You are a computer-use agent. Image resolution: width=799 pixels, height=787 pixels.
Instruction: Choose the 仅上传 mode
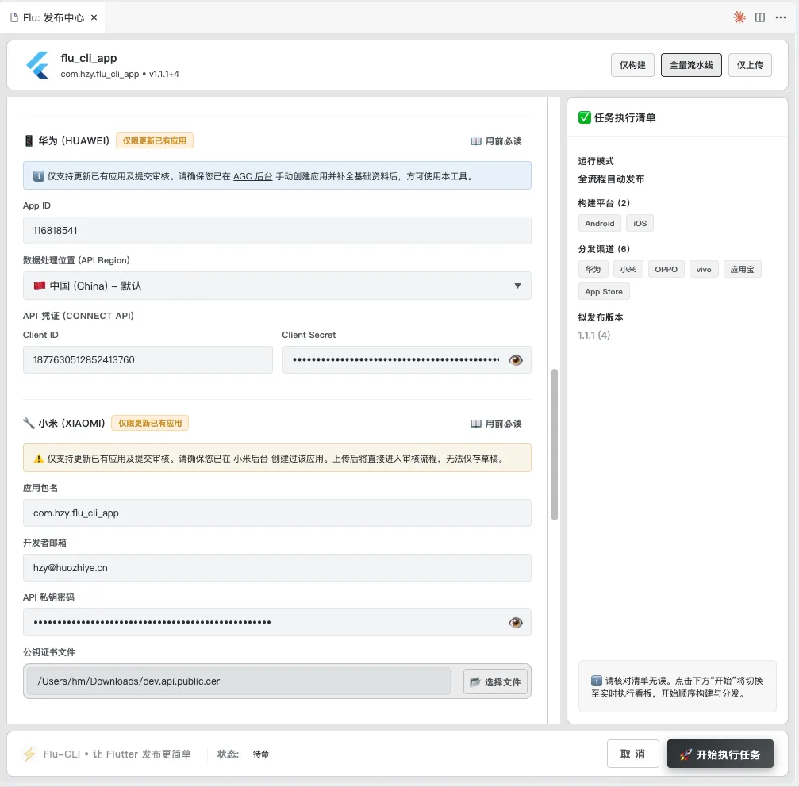point(750,65)
